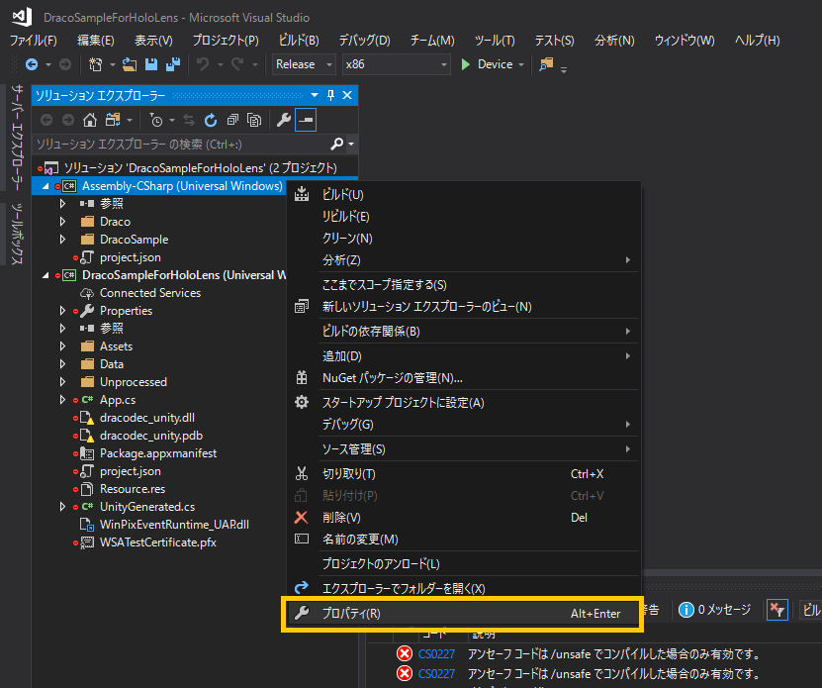This screenshot has width=822, height=688.
Task: Click the Refresh icon in Solution Explorer
Action: pyautogui.click(x=211, y=120)
